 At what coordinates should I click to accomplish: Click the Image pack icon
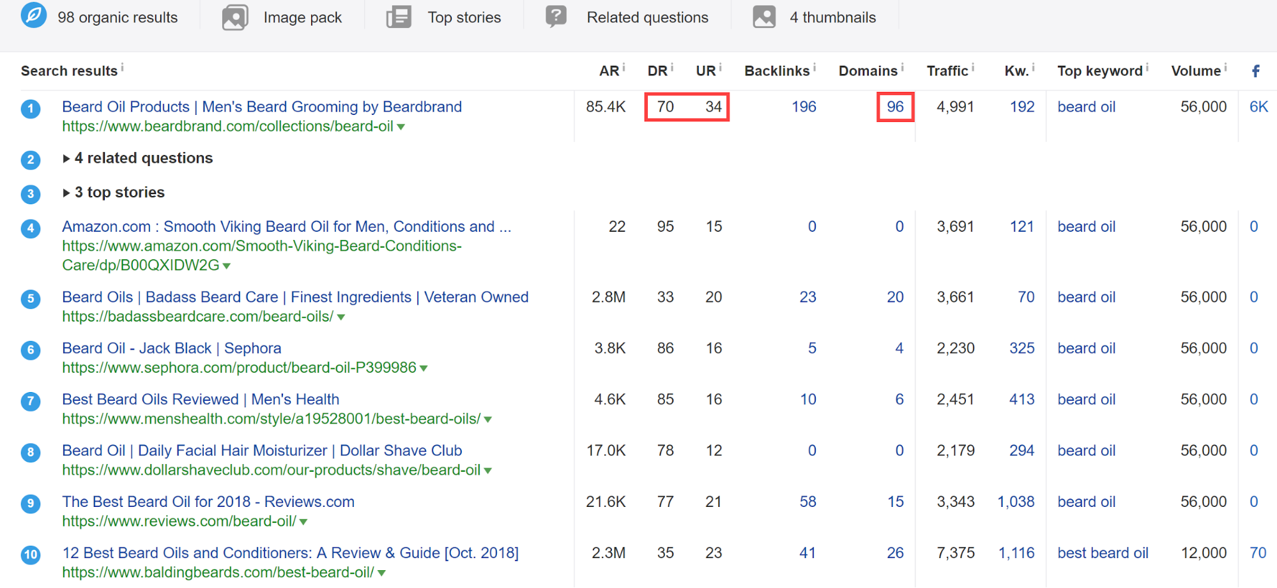point(235,17)
